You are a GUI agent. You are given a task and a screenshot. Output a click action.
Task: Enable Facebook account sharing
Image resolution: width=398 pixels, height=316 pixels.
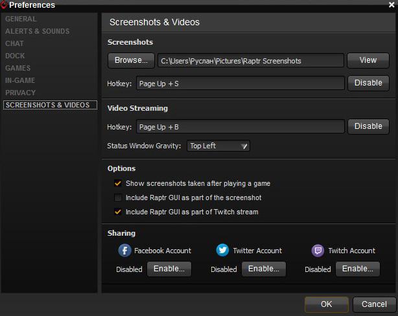coord(169,269)
